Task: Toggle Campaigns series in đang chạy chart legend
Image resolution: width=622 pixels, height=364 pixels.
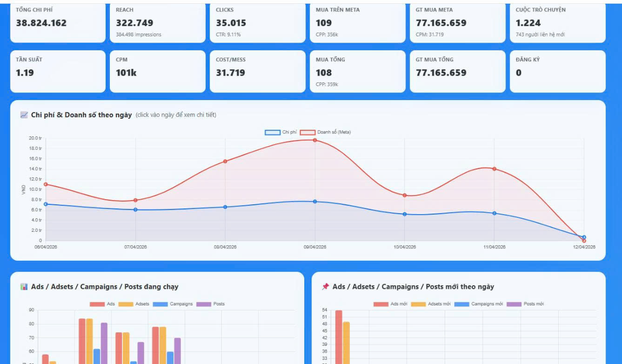Action: 173,304
